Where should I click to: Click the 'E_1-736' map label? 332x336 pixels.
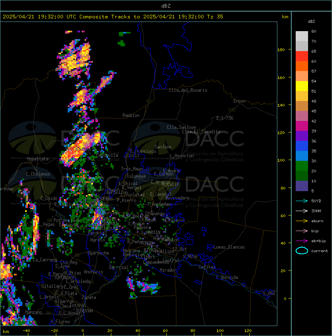coord(225,118)
